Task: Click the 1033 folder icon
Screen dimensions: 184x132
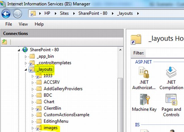Action: tap(39, 76)
